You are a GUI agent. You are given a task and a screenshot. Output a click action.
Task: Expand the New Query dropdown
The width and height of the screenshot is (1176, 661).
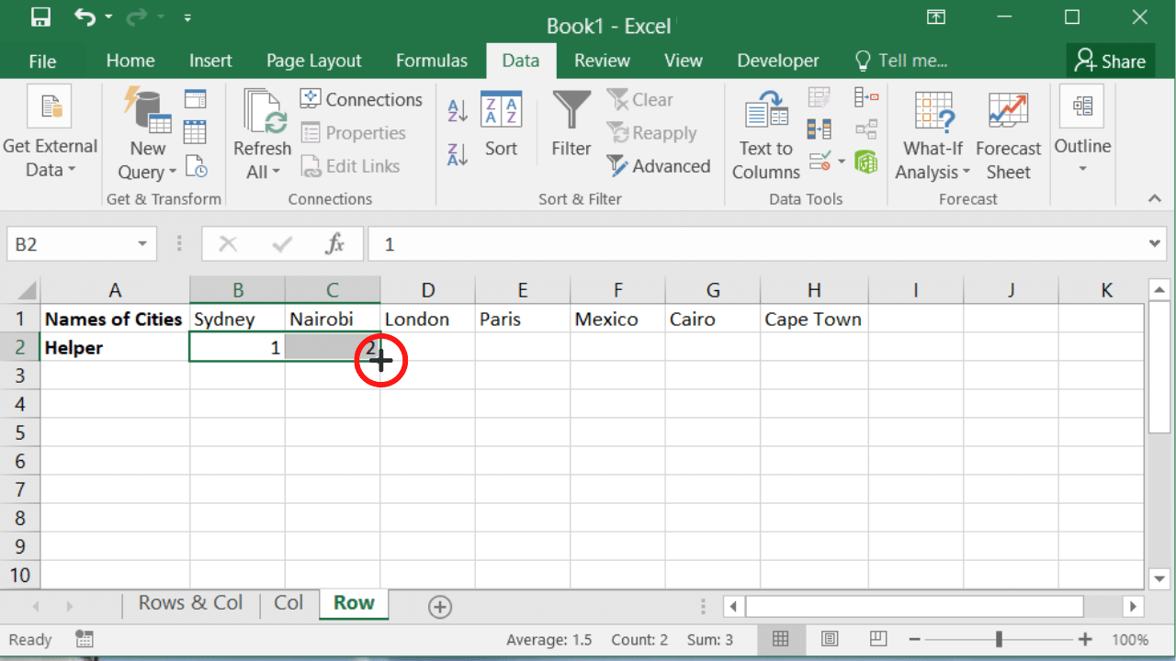[147, 172]
